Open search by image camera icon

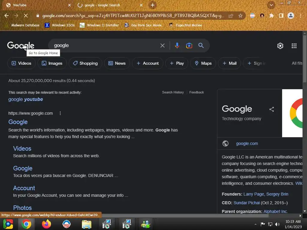(x=189, y=46)
